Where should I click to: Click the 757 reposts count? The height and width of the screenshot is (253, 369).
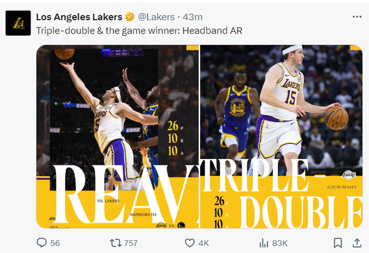[131, 243]
